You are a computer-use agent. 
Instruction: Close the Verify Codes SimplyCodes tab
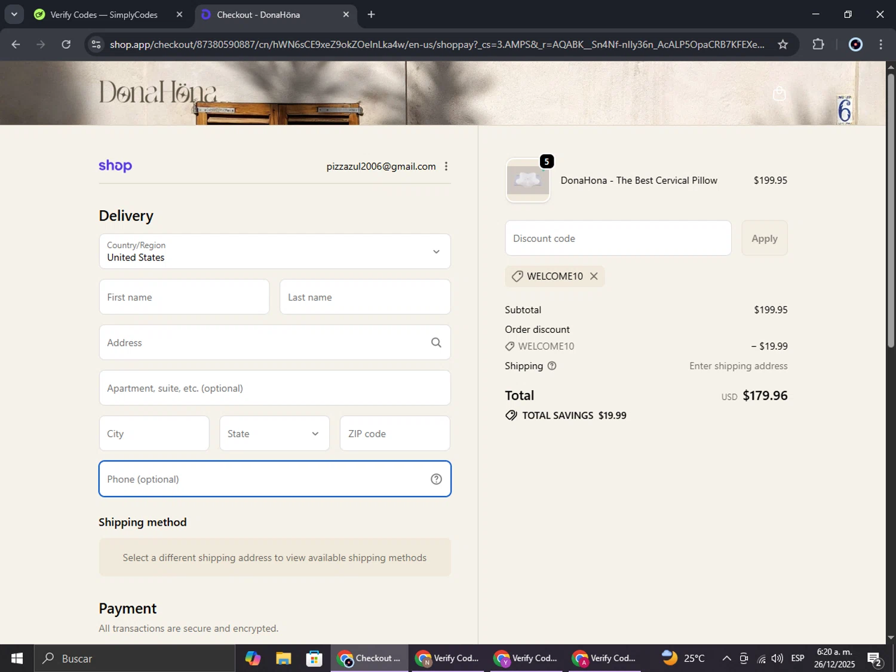(179, 14)
